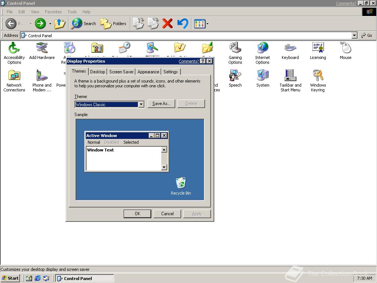Click the Move To toolbar icon

pyautogui.click(x=138, y=24)
